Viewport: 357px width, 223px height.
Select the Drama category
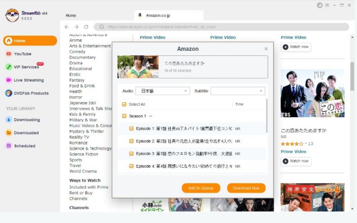point(76,63)
